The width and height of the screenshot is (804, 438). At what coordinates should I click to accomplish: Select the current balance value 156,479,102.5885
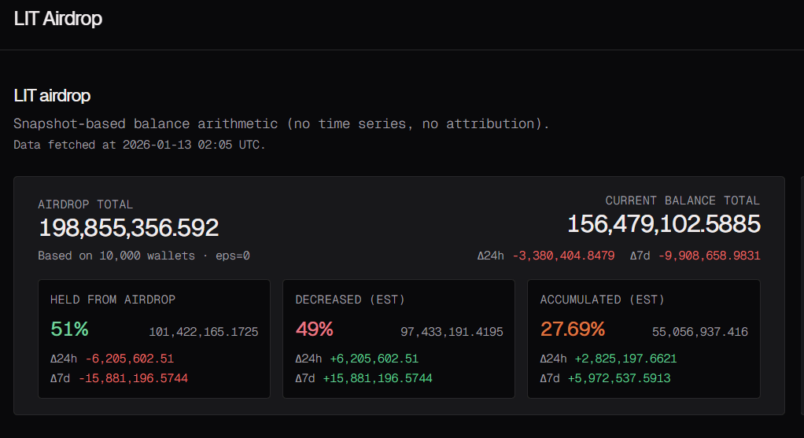(x=664, y=224)
